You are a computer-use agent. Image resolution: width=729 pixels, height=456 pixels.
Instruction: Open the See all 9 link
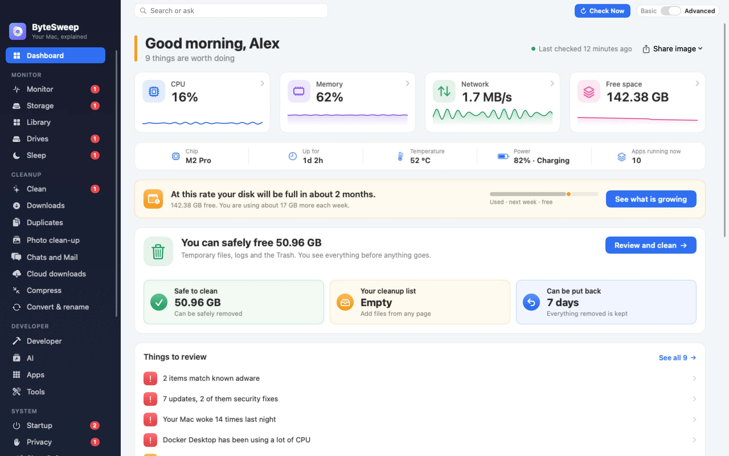point(677,358)
